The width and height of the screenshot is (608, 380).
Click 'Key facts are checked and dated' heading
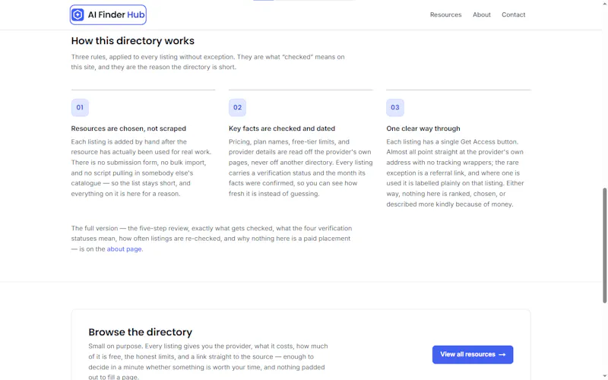[x=282, y=128]
